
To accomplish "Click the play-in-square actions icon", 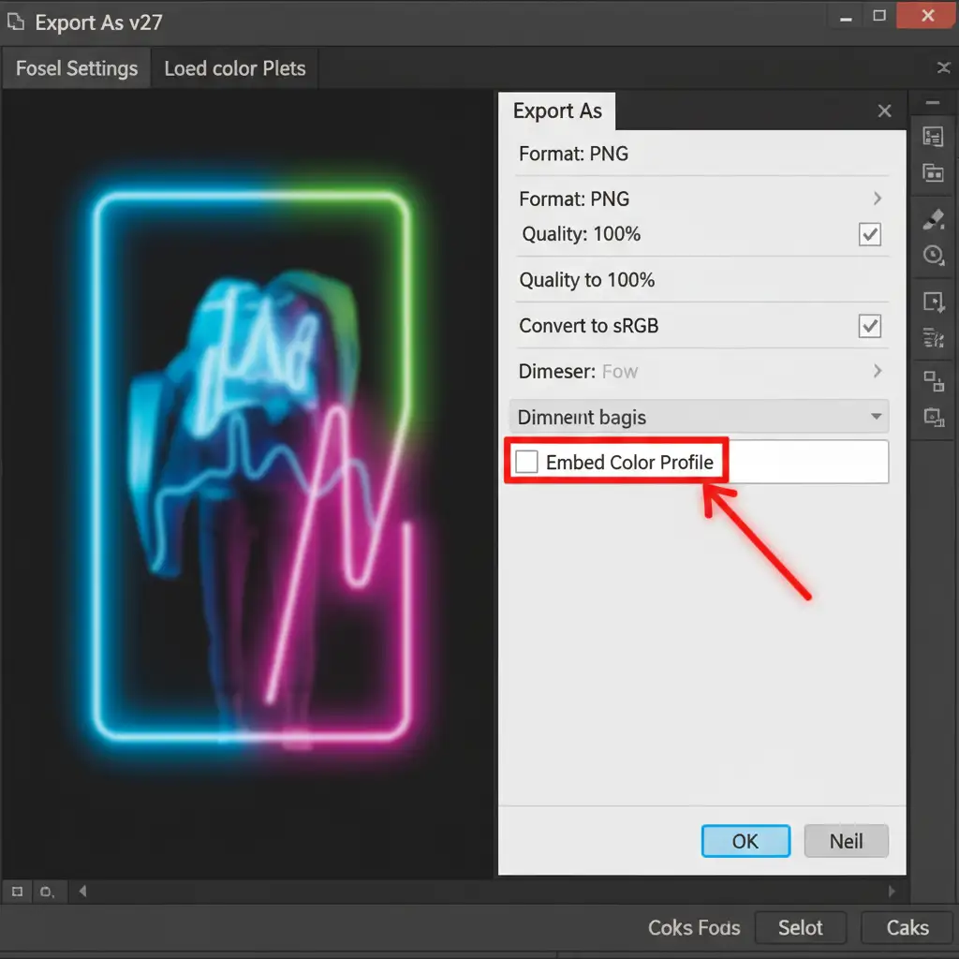I will coord(933,302).
